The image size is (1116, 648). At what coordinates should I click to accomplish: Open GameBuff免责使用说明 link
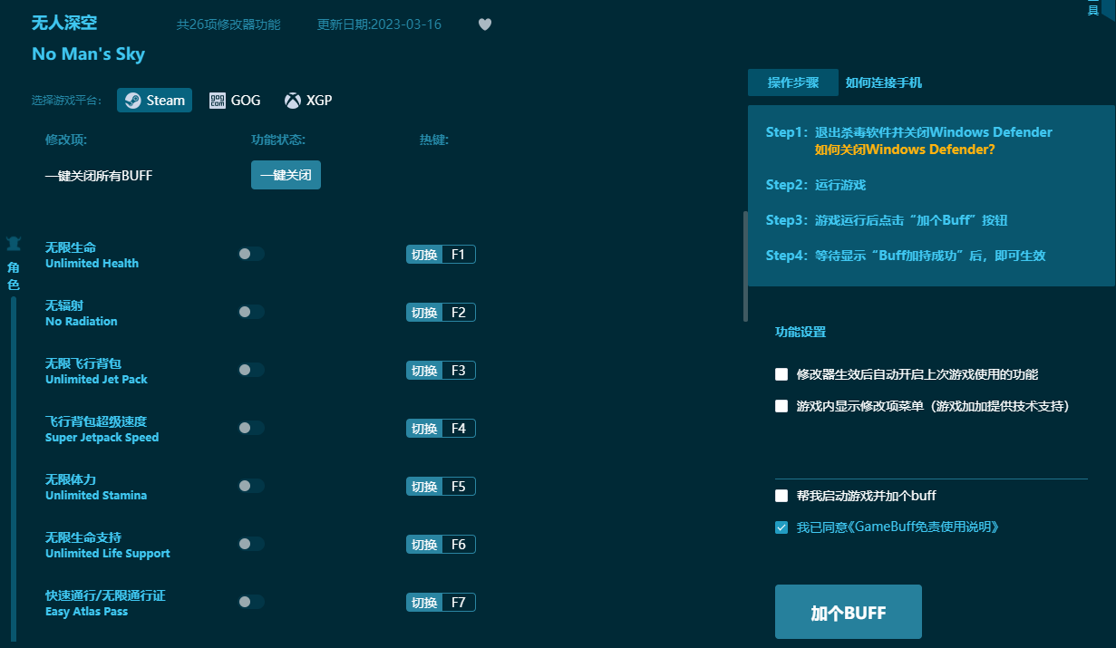[x=924, y=527]
